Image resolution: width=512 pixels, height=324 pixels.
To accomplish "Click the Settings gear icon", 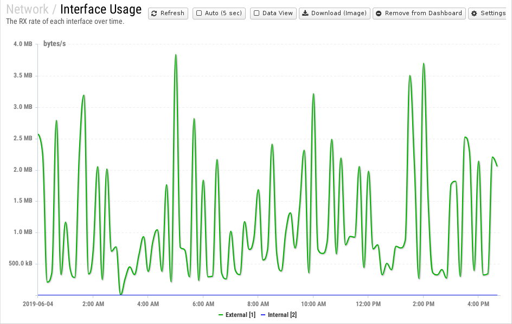I will 474,14.
